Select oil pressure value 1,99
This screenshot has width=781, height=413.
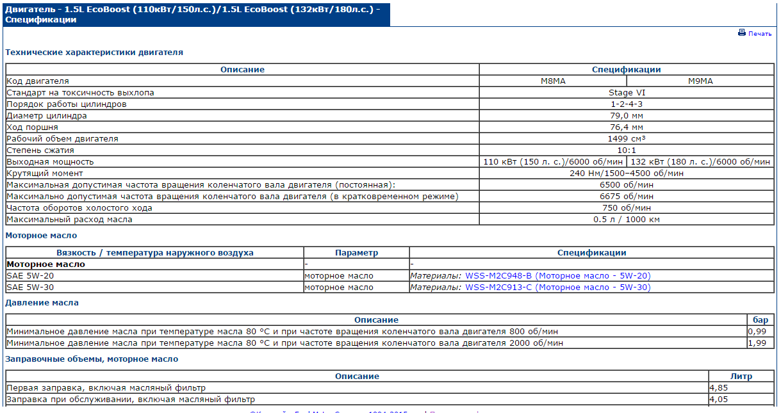point(760,343)
